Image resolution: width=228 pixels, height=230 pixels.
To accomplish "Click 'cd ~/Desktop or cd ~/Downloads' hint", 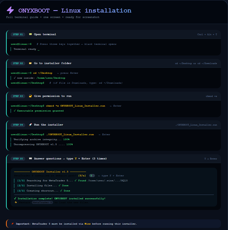I will (x=196, y=63).
